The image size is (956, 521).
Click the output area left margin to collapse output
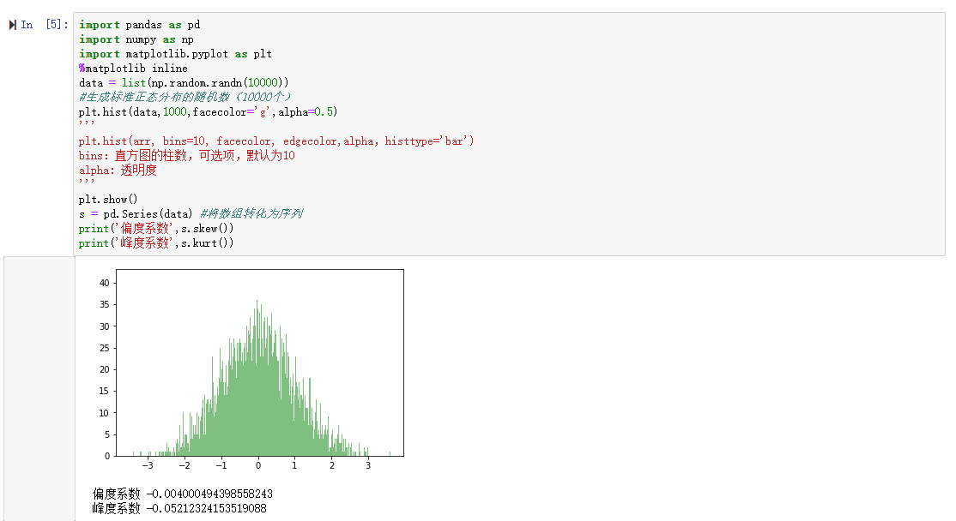point(39,388)
